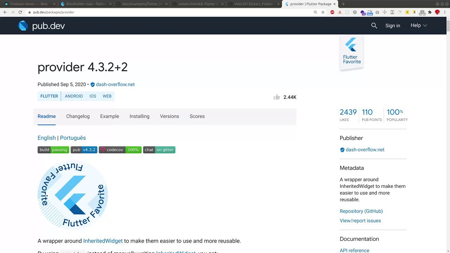Click the pub.dev logo
This screenshot has width=450, height=253.
(41, 26)
